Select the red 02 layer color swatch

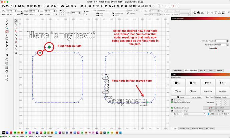pos(11,133)
